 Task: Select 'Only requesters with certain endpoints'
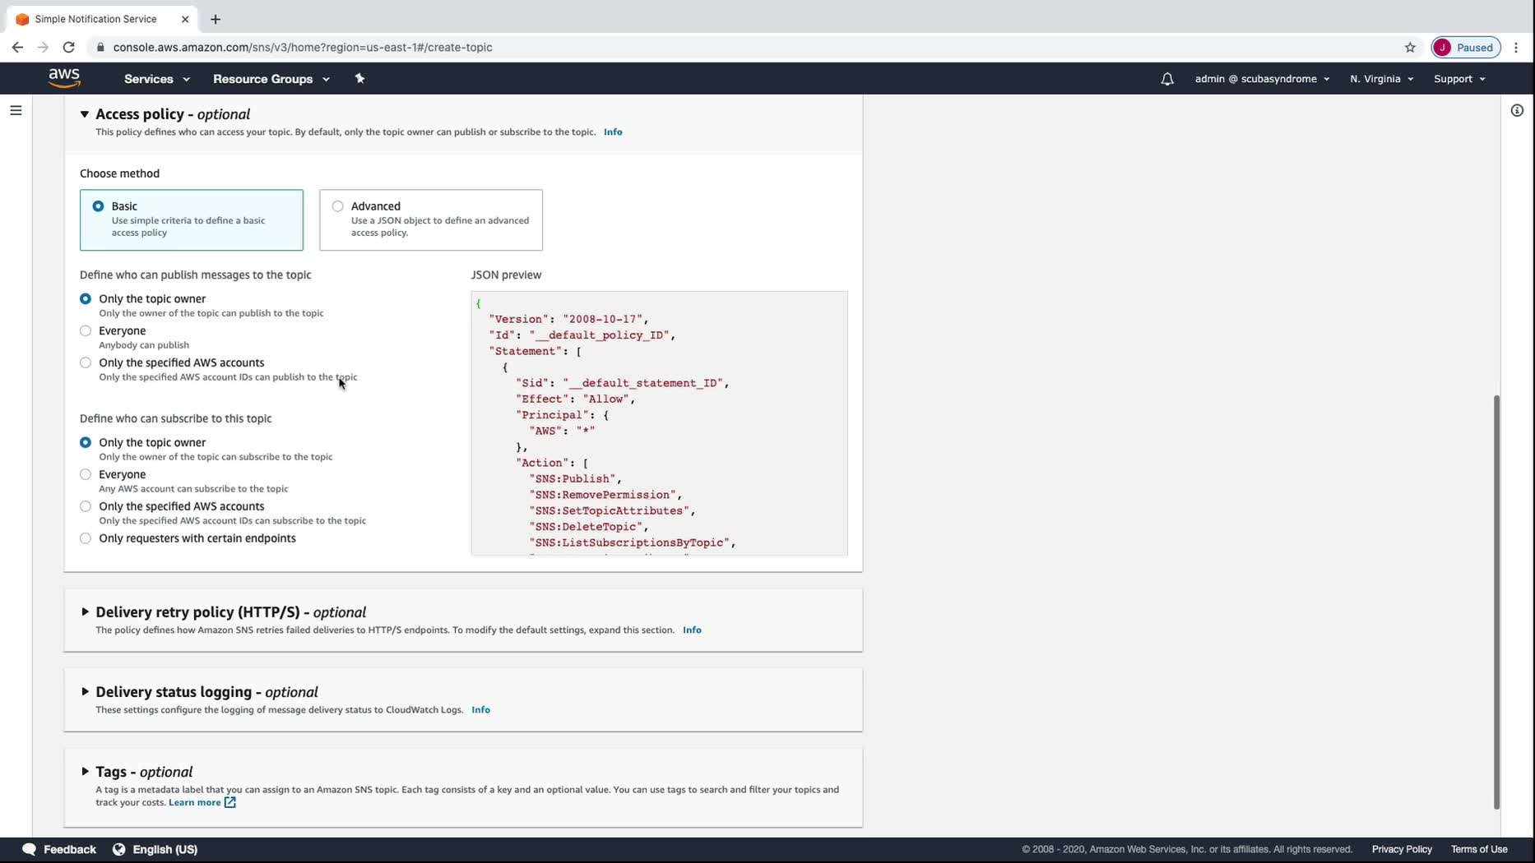click(86, 539)
